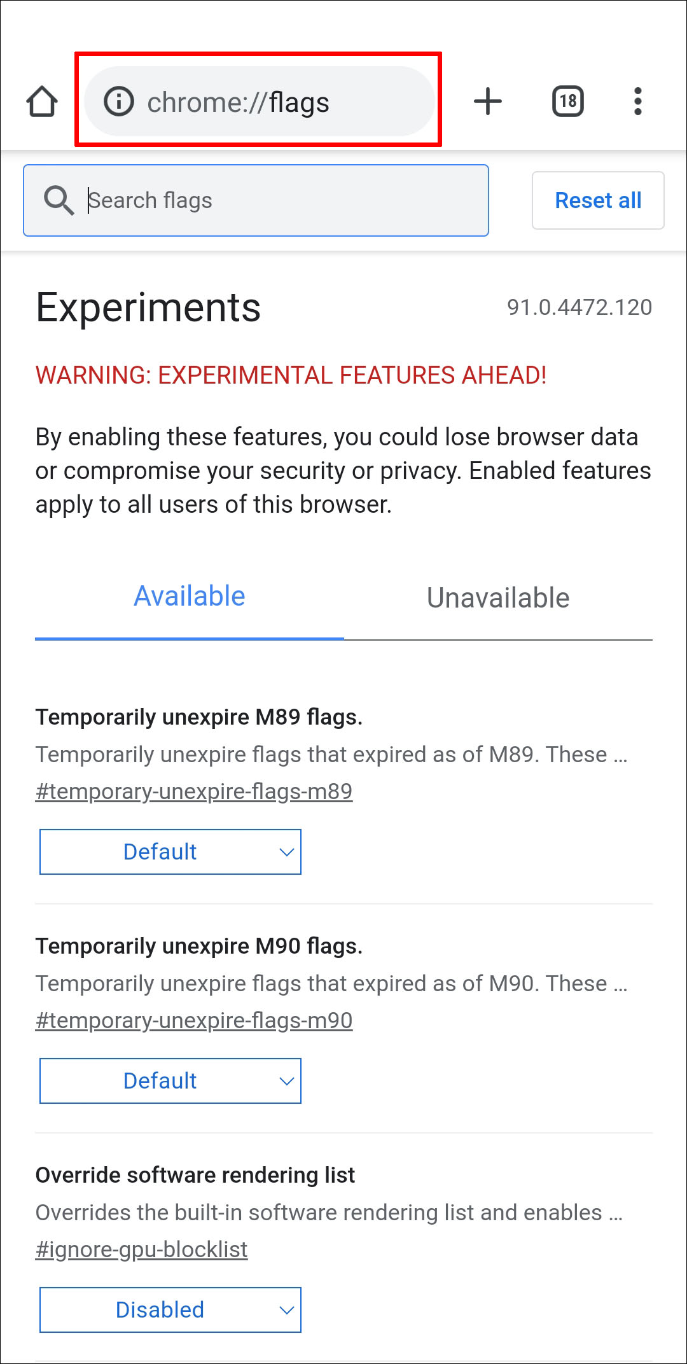Open the M89 flags Default dropdown
Image resolution: width=687 pixels, height=1364 pixels.
click(170, 852)
